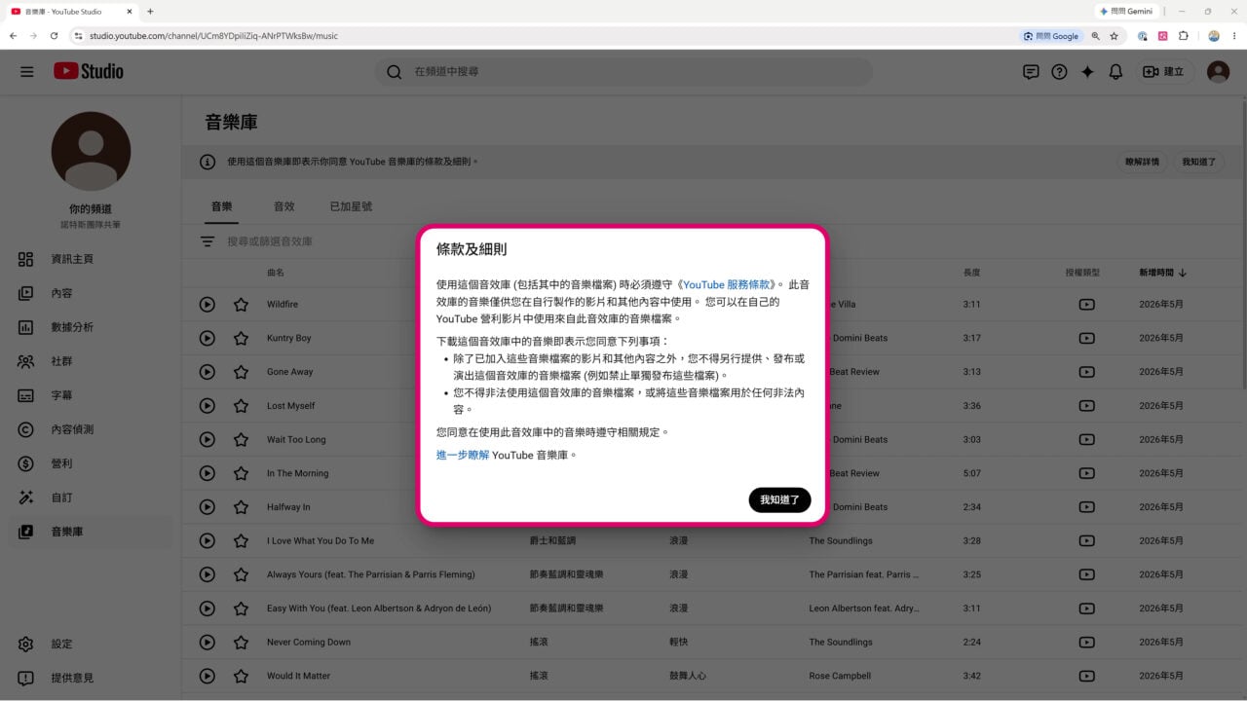Viewport: 1247px width, 701px height.
Task: Switch to the 音樂 tab
Action: click(x=221, y=206)
